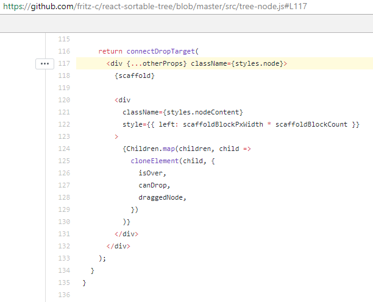Screen dimensions: 373x302
Task: Click the connectDropTarget function name
Action: click(161, 51)
